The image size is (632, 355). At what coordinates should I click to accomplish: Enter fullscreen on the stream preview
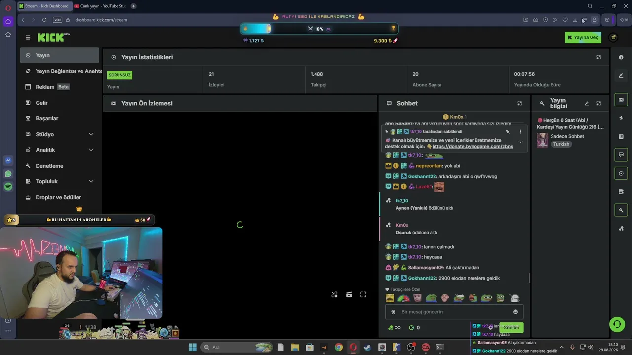coord(363,295)
